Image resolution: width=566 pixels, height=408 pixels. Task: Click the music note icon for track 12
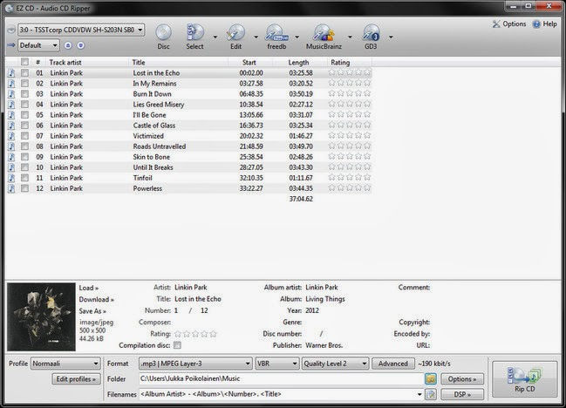tap(11, 188)
